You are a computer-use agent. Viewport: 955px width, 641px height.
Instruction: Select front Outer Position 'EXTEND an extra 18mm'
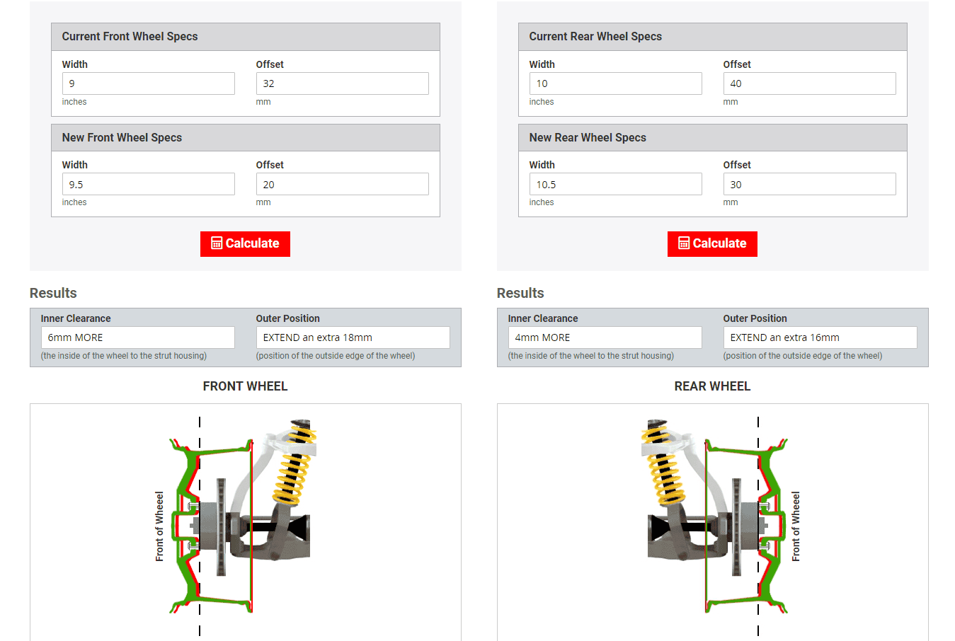click(353, 337)
